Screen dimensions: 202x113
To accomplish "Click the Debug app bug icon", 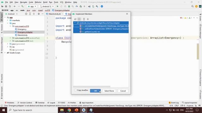I will (x=69, y=6).
